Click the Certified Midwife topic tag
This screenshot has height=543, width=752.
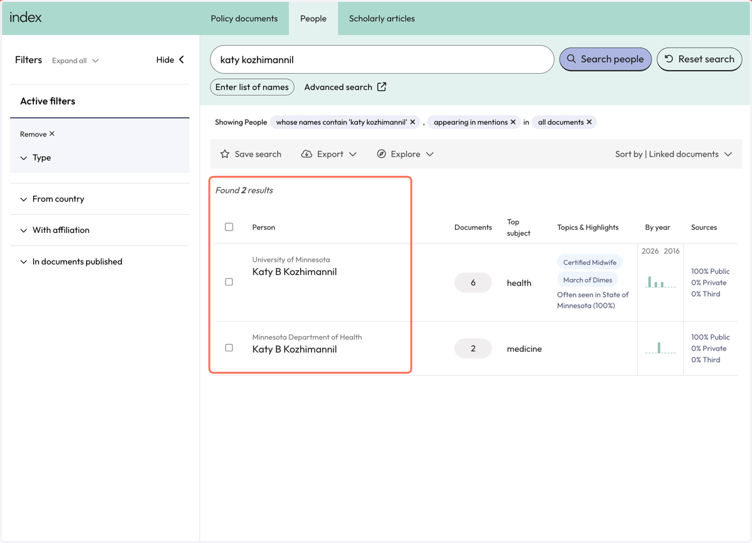click(x=590, y=262)
